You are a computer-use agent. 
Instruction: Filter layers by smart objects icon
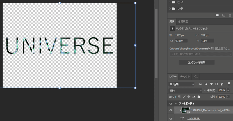[222, 84]
